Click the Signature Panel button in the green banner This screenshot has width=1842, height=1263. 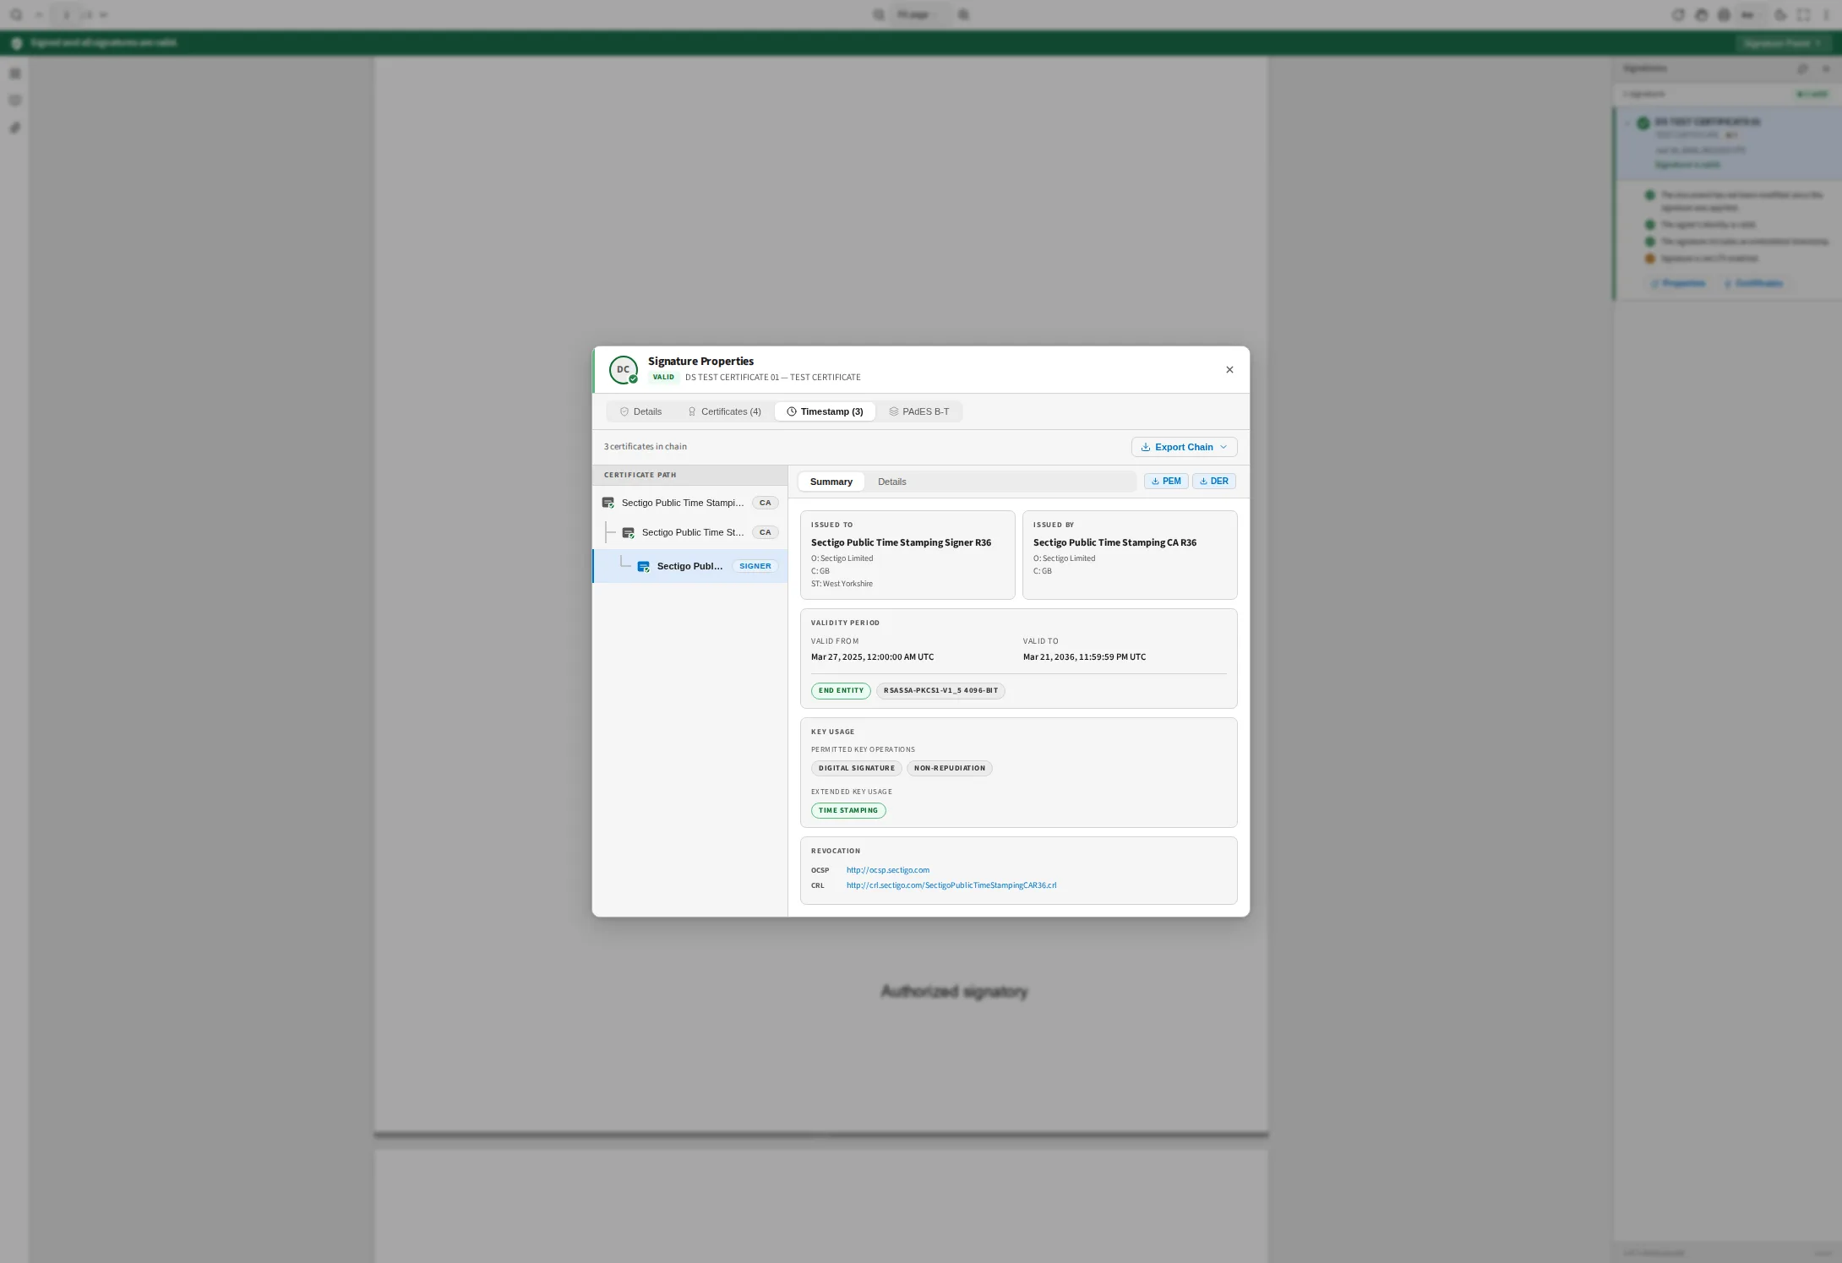point(1782,43)
